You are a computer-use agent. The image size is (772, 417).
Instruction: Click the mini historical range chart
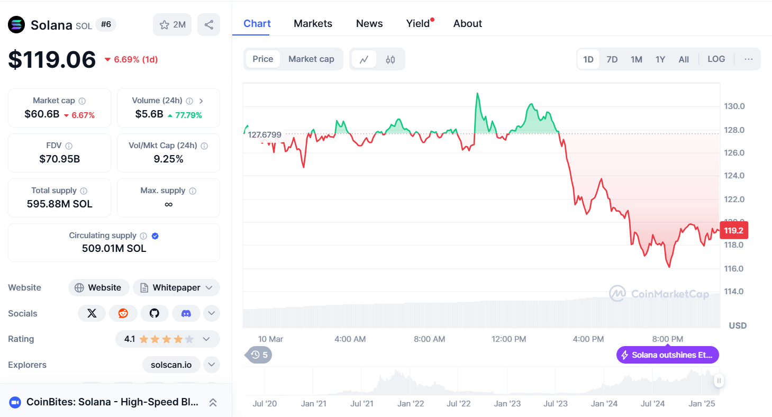click(x=480, y=380)
